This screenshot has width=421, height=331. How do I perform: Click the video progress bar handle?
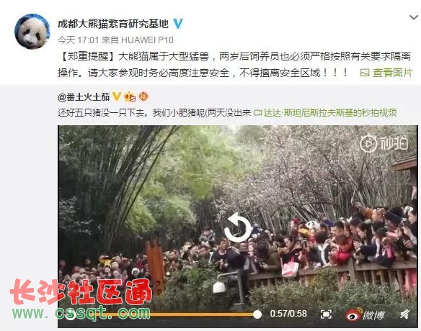pos(257,314)
